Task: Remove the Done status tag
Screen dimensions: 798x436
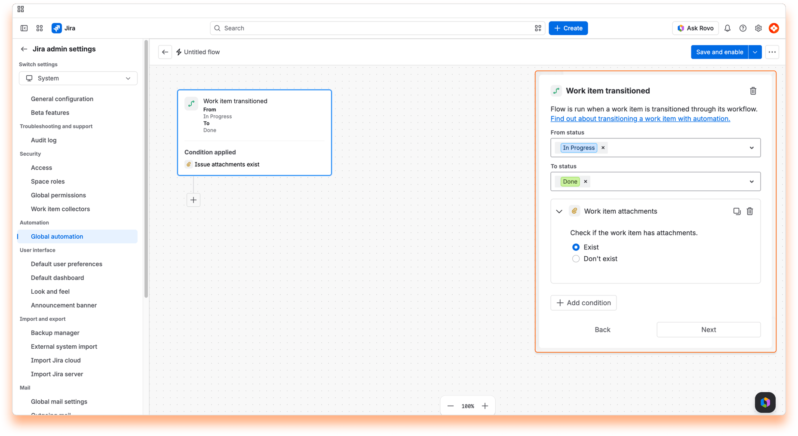Action: coord(586,181)
